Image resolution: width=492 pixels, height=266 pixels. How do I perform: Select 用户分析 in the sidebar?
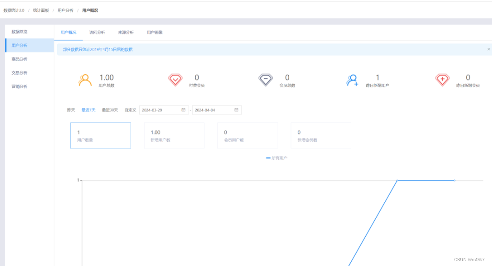30,45
